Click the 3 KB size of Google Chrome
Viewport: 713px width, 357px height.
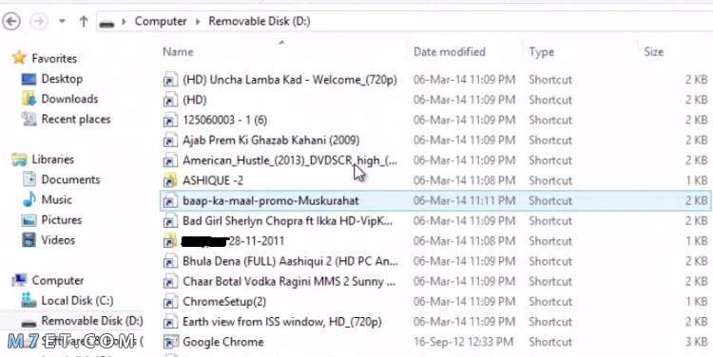click(x=696, y=342)
